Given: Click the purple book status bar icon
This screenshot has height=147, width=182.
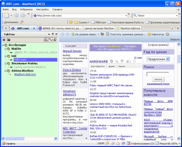Looking at the screenshot, I should coord(123,143).
